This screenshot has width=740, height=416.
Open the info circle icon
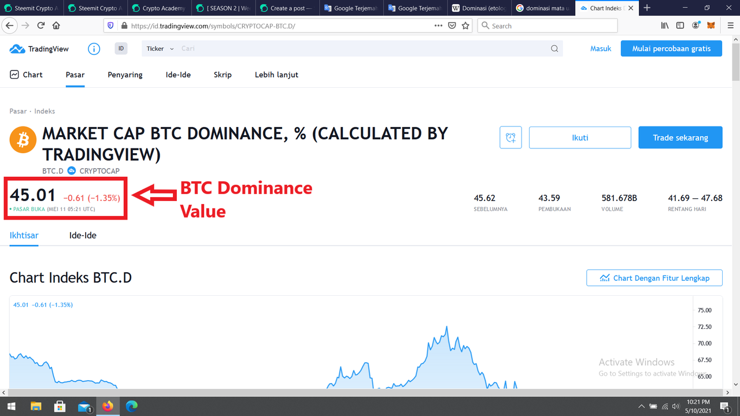click(94, 49)
